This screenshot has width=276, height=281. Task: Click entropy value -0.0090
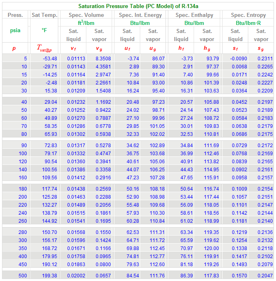pyautogui.click(x=238, y=58)
